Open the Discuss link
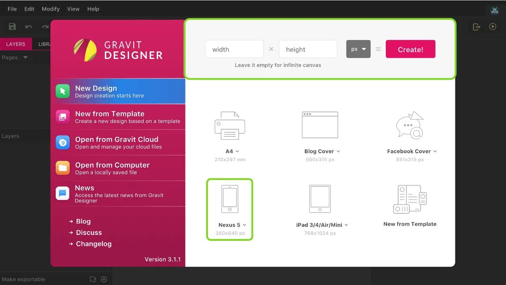 click(x=89, y=232)
